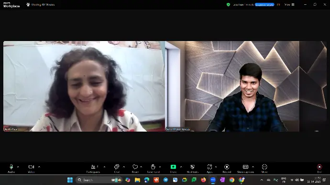Open Copilot from the taskbar
This screenshot has width=330, height=185.
[128, 180]
